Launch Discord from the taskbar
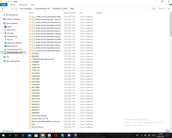Viewport: 172px width, 138px height. tap(69, 135)
